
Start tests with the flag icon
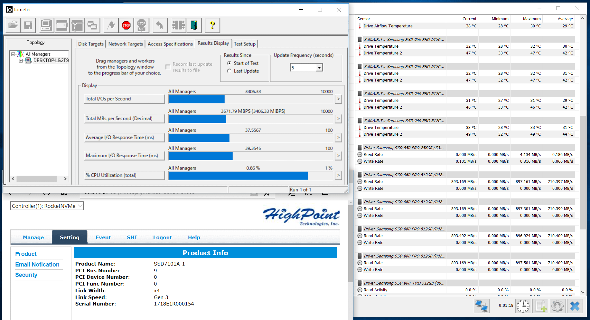111,25
